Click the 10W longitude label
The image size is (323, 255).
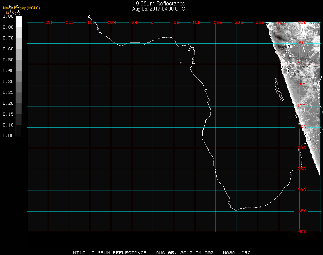tap(112, 22)
